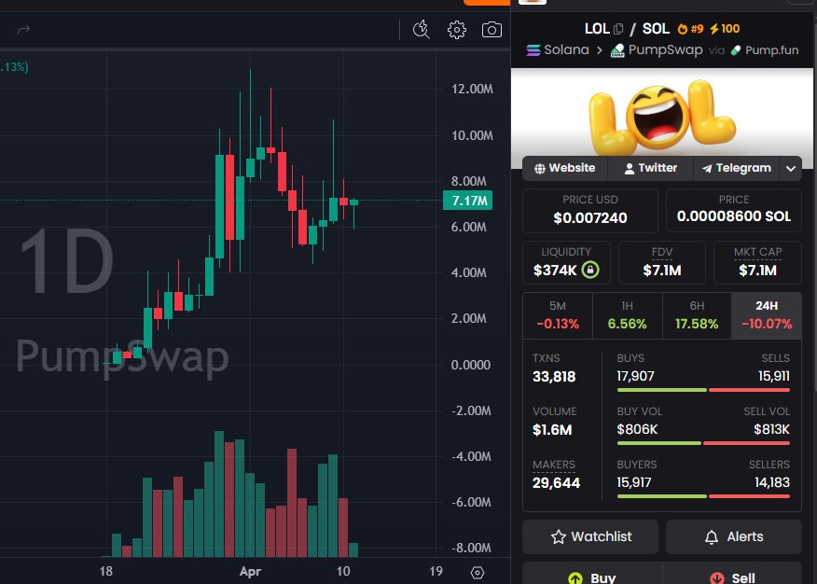Expand more social links chevron
817x584 pixels.
click(x=791, y=168)
